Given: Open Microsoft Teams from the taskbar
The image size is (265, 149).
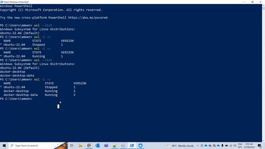Looking at the screenshot, I should point(106,145).
